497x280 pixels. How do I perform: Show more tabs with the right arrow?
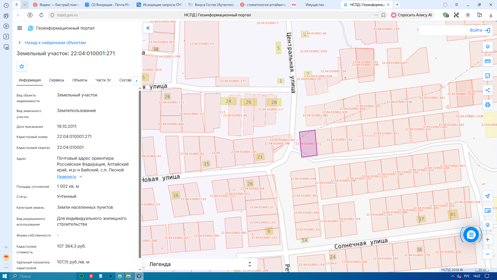point(137,81)
